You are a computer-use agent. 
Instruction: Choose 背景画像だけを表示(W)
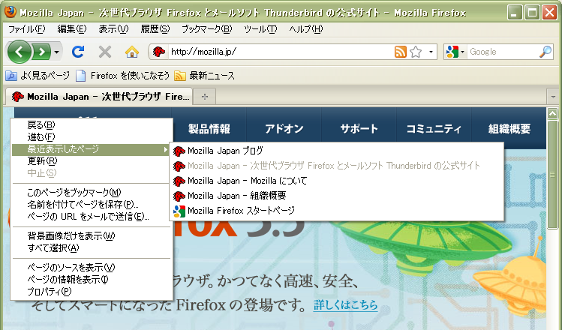pyautogui.click(x=92, y=235)
